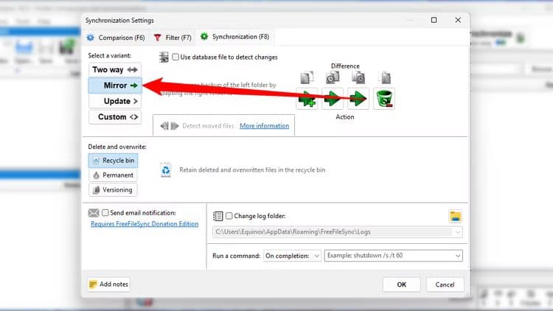Screen dimensions: 553x311
Task: Select Permanent deletion handling
Action: pos(113,175)
